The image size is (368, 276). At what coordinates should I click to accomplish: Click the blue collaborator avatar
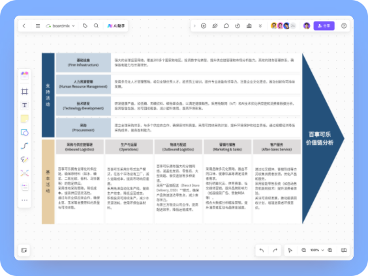pos(286,26)
